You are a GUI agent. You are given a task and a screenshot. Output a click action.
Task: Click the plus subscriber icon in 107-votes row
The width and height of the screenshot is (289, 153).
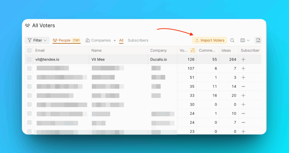pos(243,69)
